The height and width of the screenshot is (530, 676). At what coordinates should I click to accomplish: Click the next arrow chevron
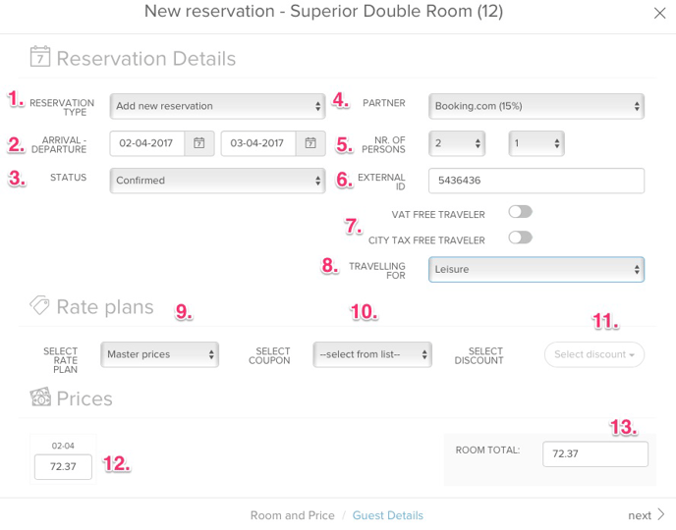(x=661, y=514)
